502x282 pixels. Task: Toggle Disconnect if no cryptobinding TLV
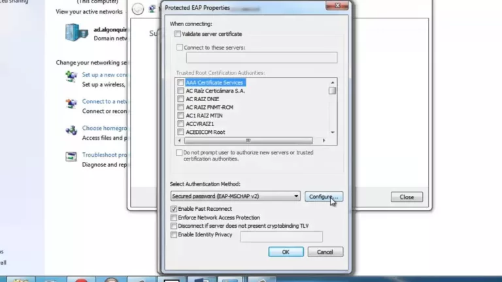[174, 226]
